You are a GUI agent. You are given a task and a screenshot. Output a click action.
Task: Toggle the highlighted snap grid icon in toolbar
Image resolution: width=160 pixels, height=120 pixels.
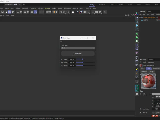coord(36,12)
